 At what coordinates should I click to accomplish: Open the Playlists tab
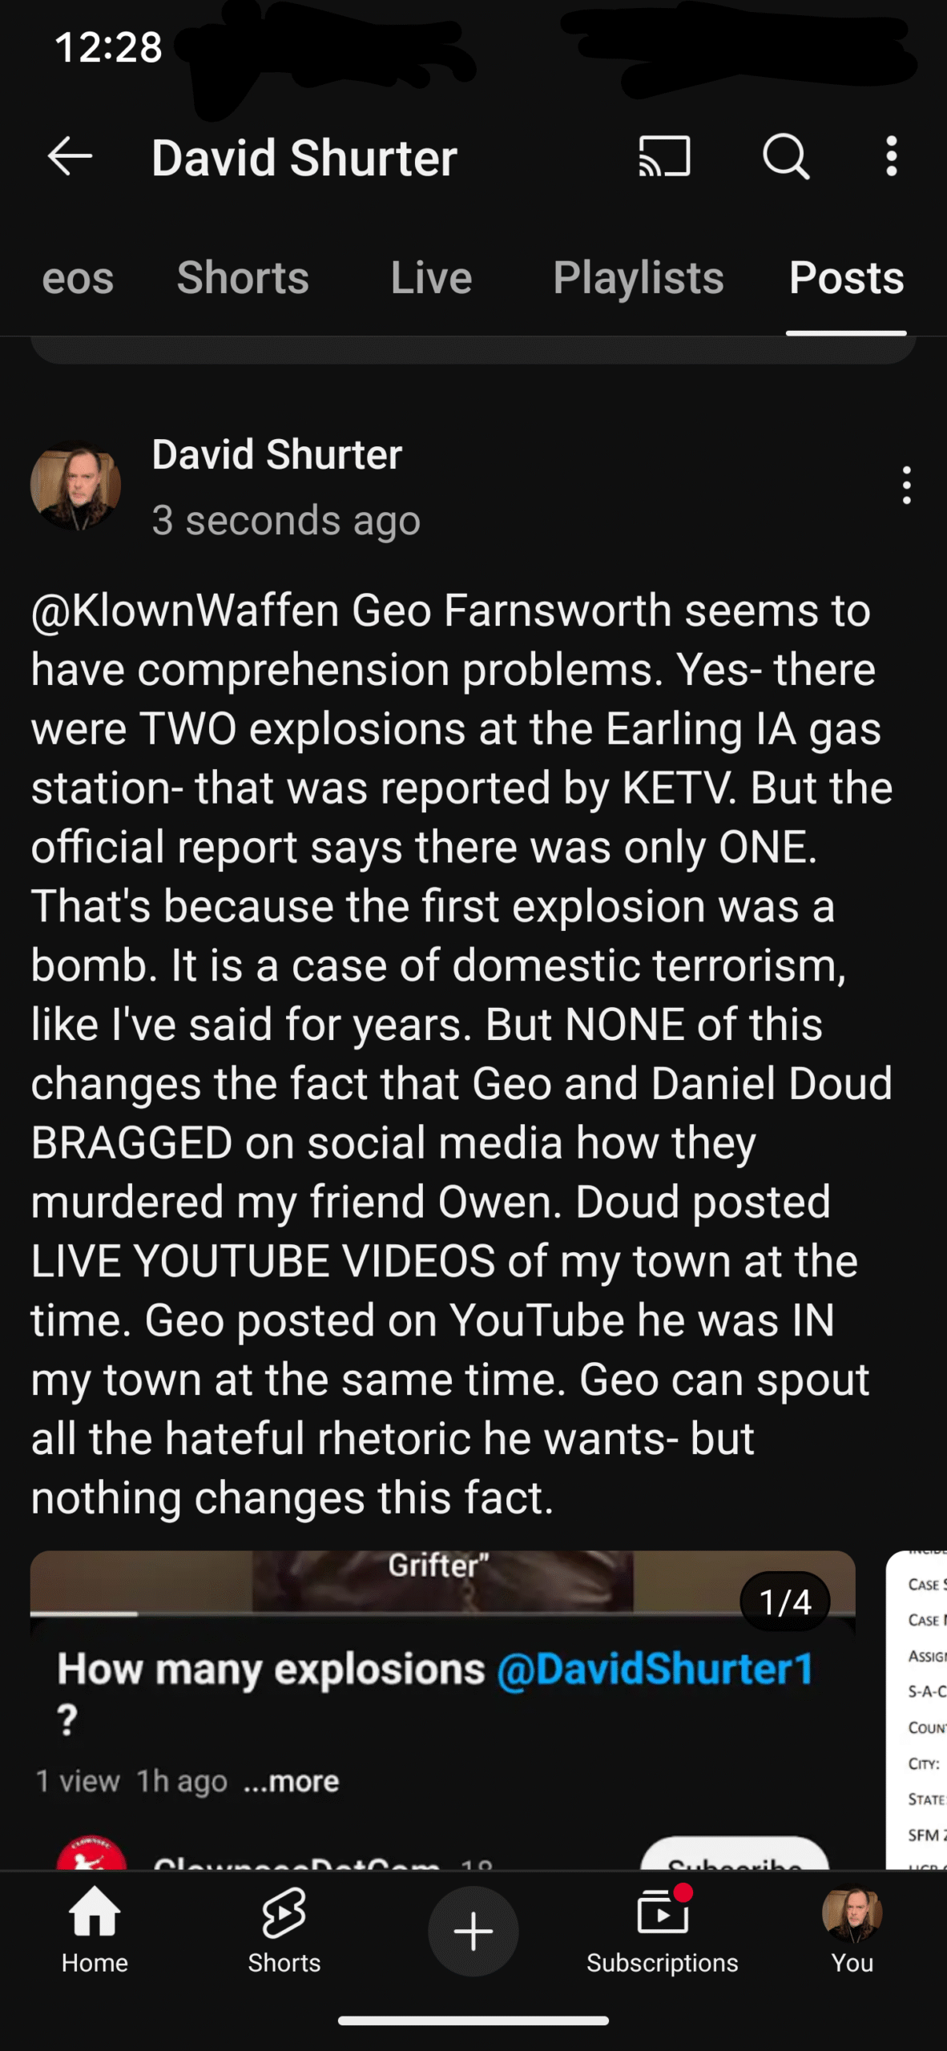pos(639,277)
